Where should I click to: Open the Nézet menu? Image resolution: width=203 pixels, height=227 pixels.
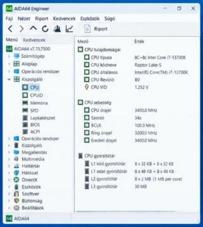[24, 19]
